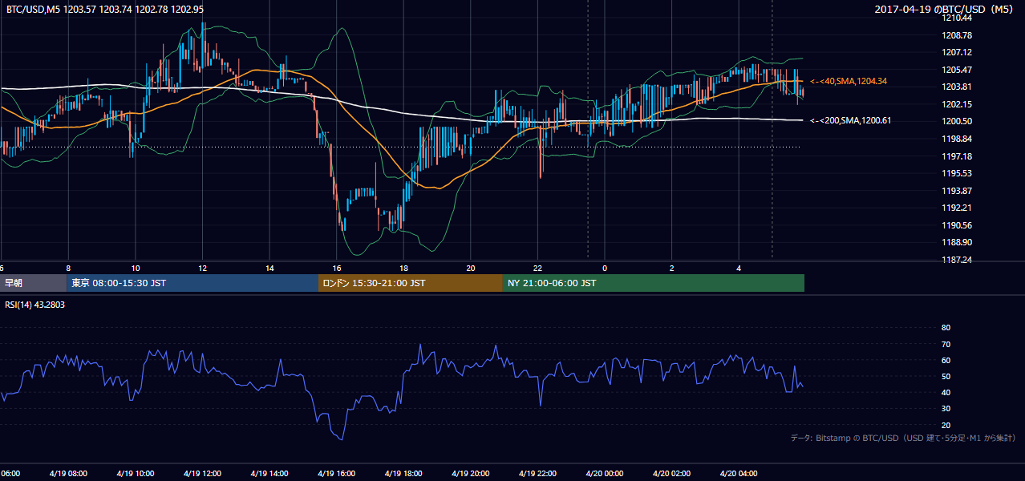
Task: Click the RSI axis value 40
Action: (x=946, y=392)
